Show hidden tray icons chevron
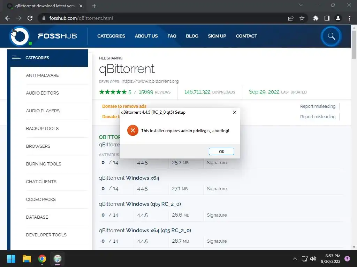 (295, 259)
